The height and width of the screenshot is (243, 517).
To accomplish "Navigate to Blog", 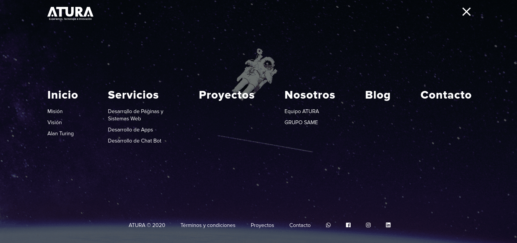I will tap(378, 95).
